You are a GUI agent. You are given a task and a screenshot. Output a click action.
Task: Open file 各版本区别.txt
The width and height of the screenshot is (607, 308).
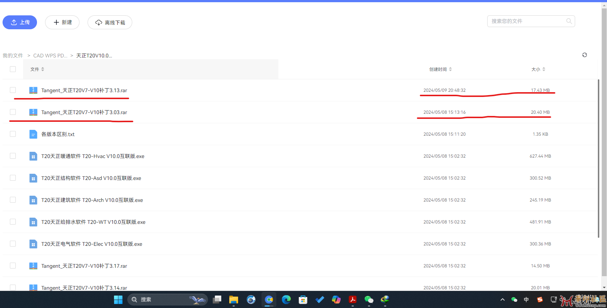[x=58, y=134]
